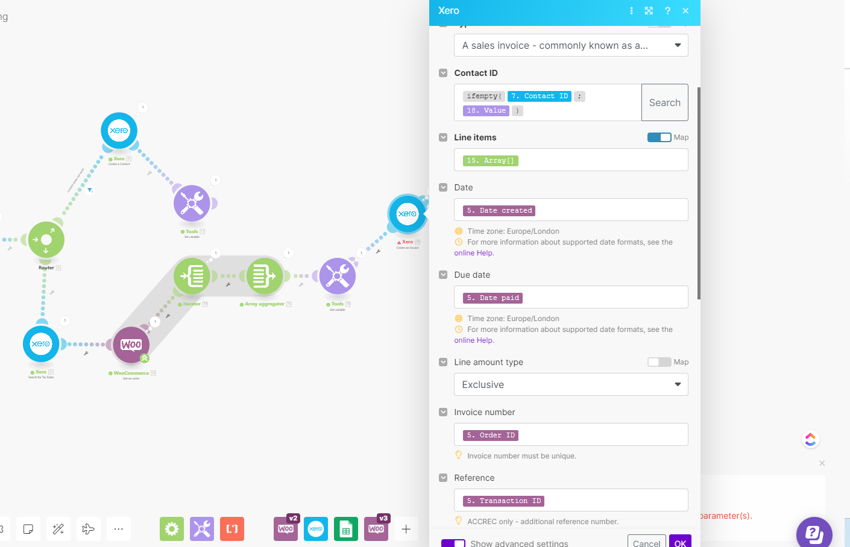The image size is (850, 547).
Task: Expand the Xero panel to full screen
Action: 649,11
